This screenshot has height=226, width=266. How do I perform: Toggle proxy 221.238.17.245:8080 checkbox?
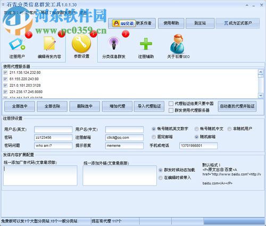click(5, 91)
